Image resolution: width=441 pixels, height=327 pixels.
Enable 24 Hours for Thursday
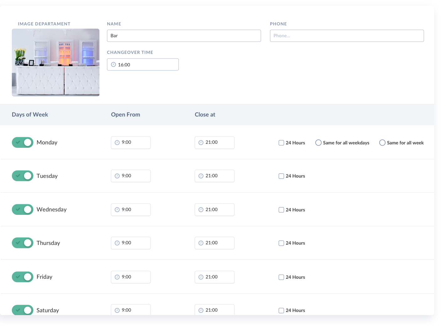(x=281, y=243)
